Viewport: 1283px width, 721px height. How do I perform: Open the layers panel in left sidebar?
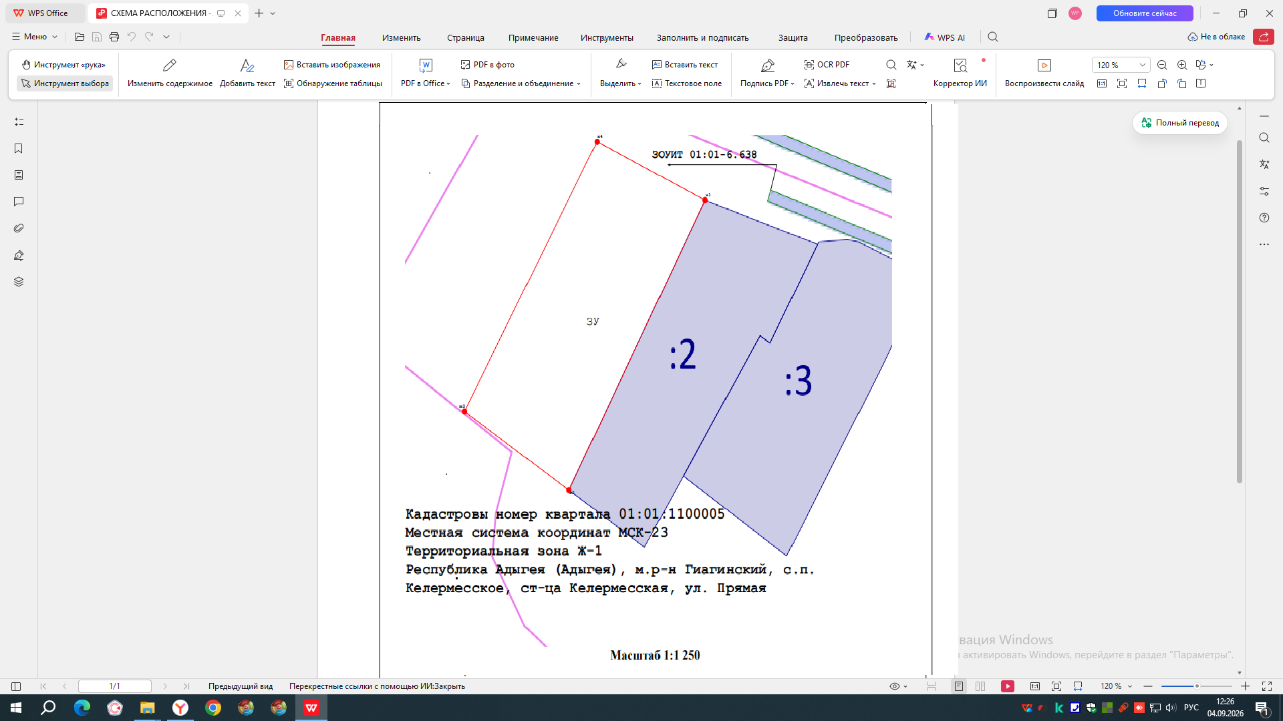19,282
